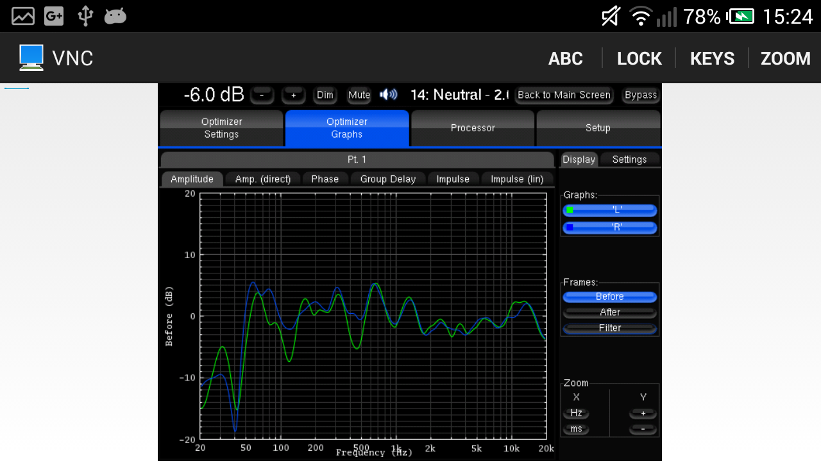Enable the After frame display
This screenshot has width=821, height=461.
[x=609, y=312]
